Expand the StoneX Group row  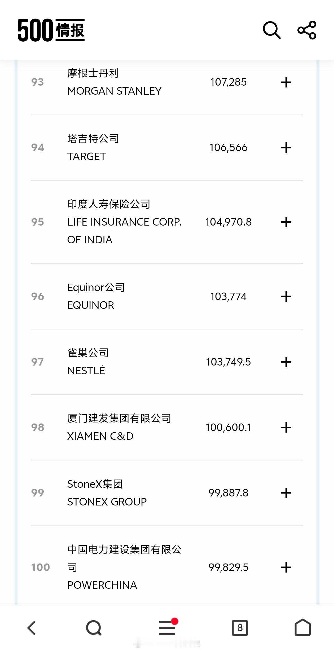tap(286, 493)
